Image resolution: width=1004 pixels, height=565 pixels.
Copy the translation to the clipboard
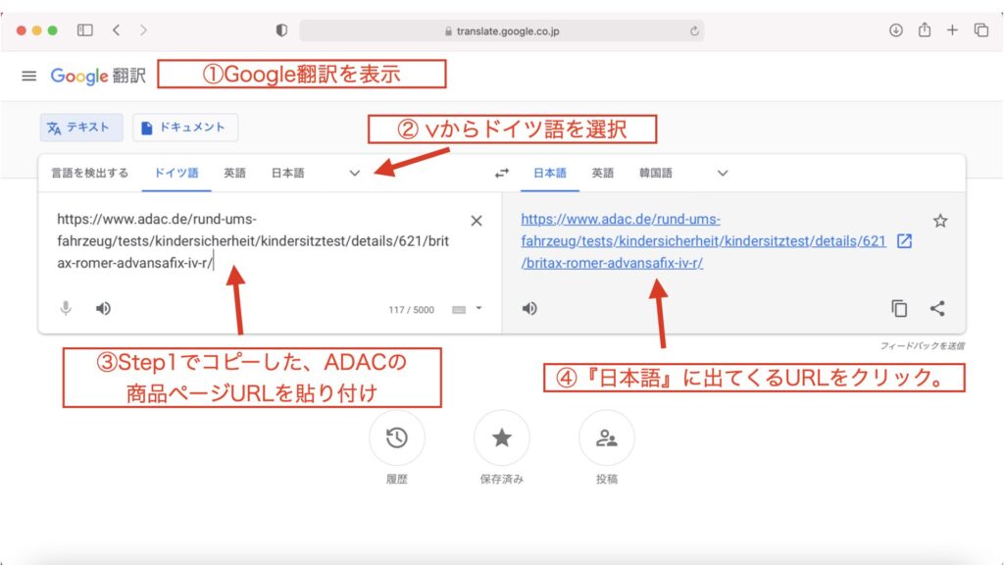[899, 309]
